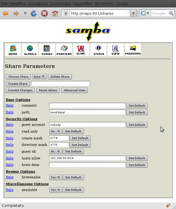Switch to Advanced View

[x=74, y=90]
